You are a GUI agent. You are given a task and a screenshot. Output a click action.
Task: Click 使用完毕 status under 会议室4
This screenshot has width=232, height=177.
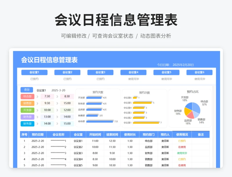click(x=134, y=79)
